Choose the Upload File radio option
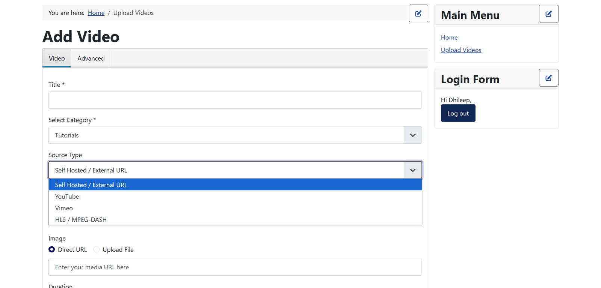The image size is (601, 288). [x=97, y=249]
